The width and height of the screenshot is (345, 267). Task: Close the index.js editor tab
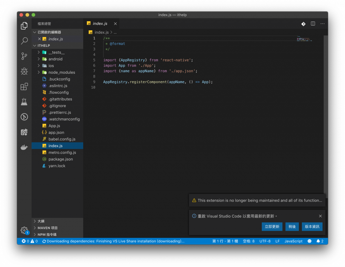point(115,24)
